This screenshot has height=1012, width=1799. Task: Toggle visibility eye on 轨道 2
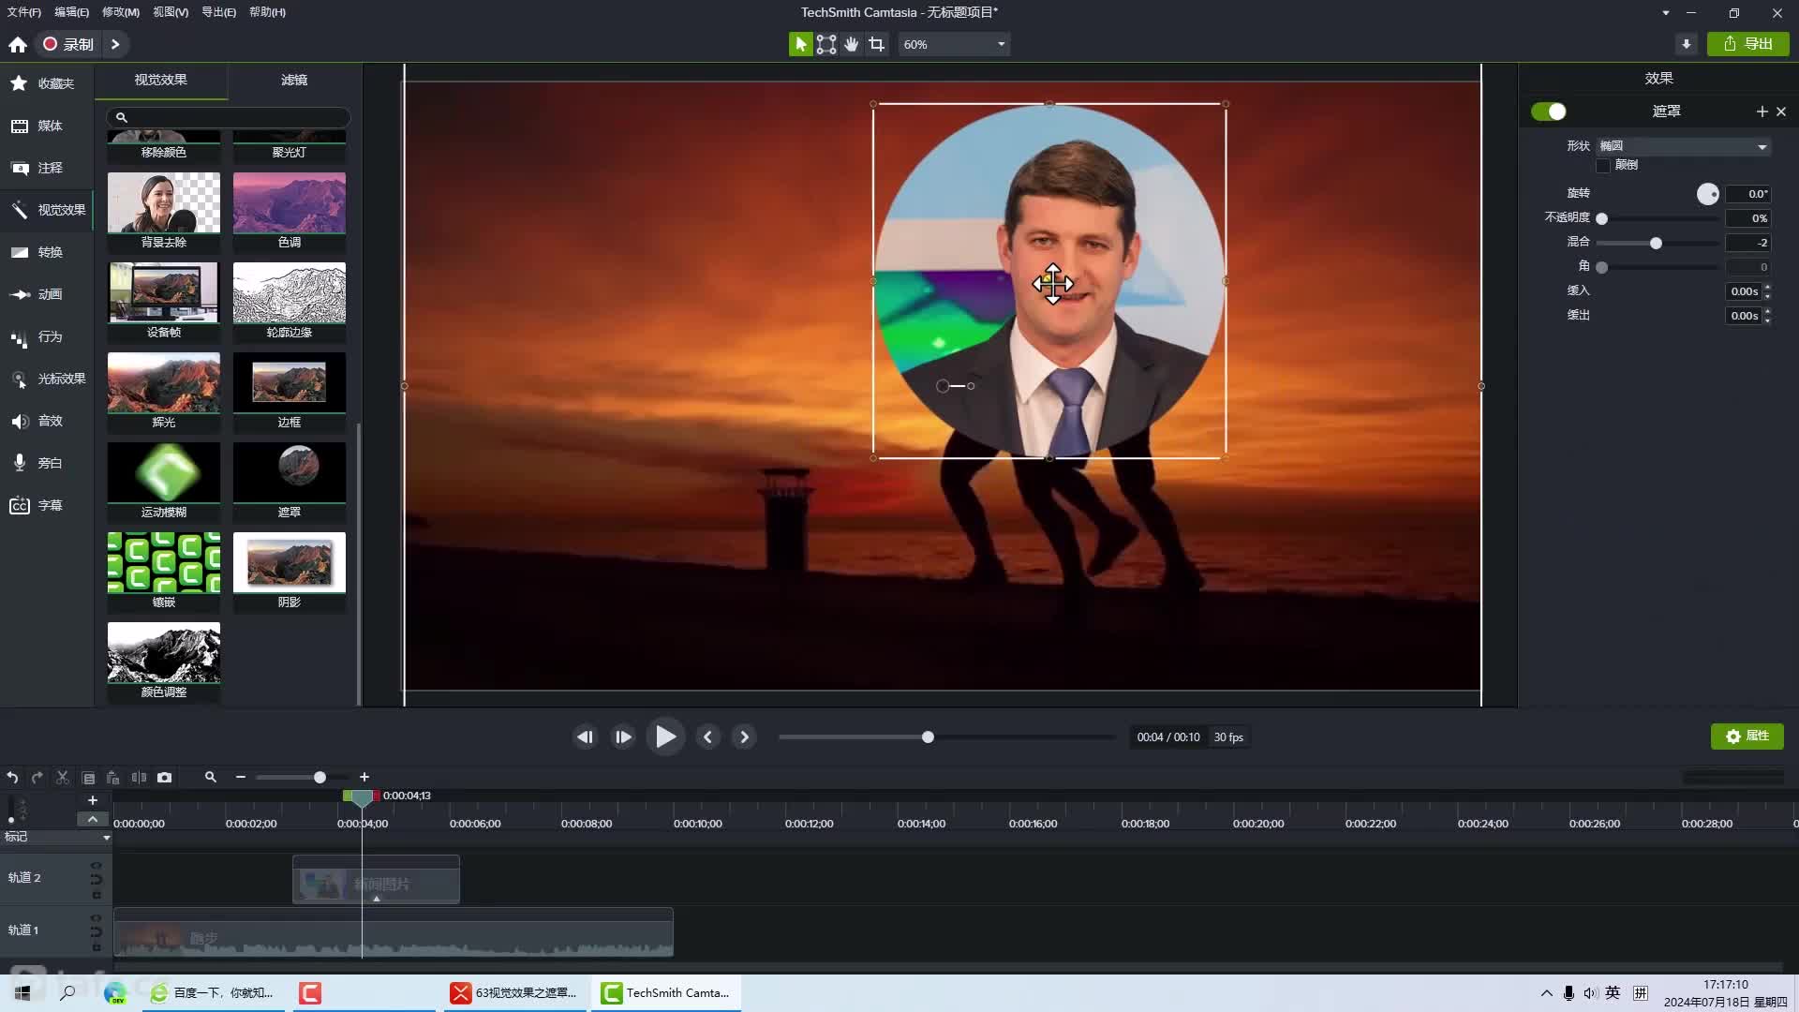(96, 865)
